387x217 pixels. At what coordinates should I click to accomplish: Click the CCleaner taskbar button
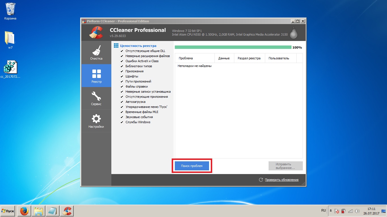coord(67,211)
